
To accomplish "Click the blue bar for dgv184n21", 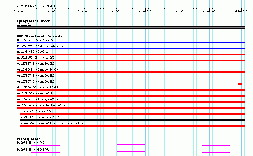I will point(131,43).
